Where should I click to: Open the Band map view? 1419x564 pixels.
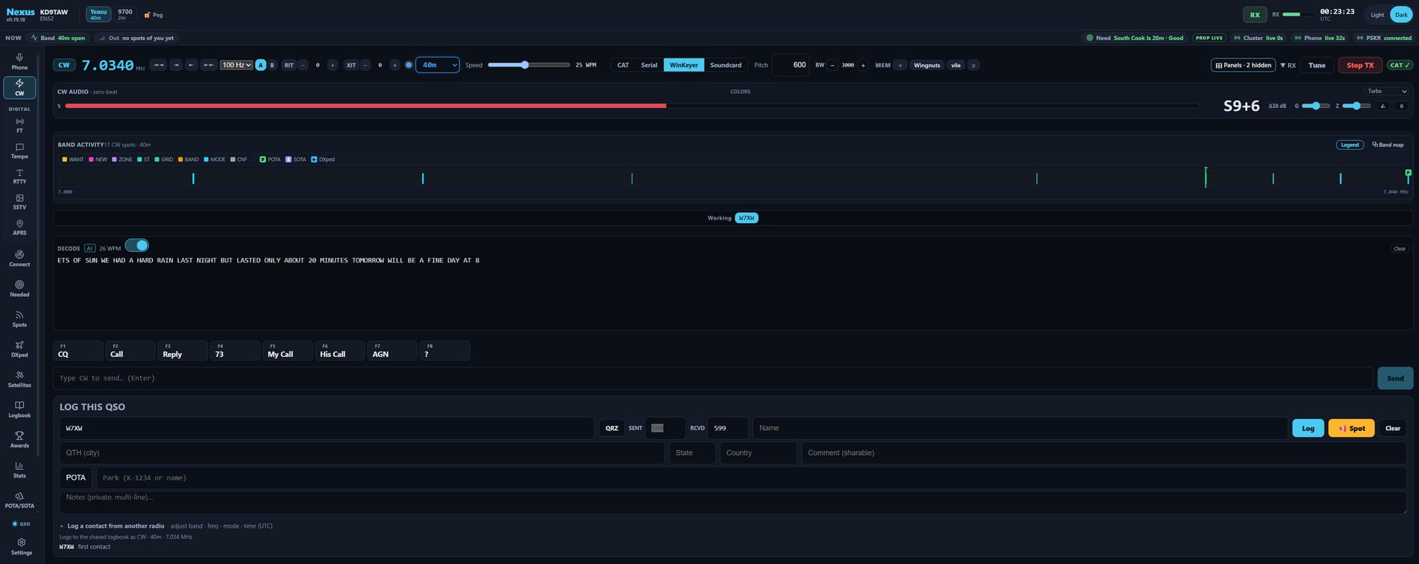point(1387,145)
